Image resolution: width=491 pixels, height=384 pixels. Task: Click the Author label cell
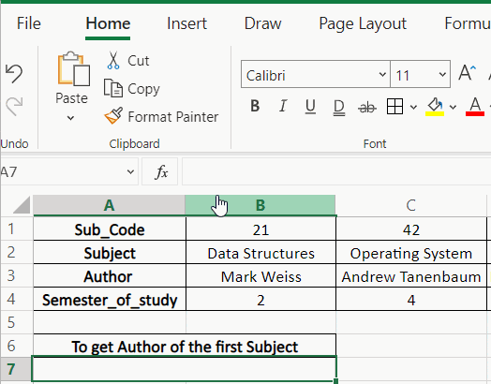click(110, 275)
